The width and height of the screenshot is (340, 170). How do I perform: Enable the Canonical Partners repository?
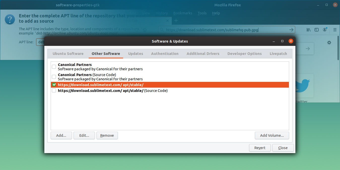tap(54, 66)
